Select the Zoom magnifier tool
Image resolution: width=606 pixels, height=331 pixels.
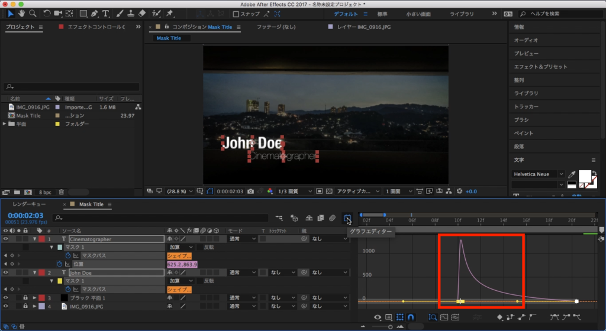33,13
